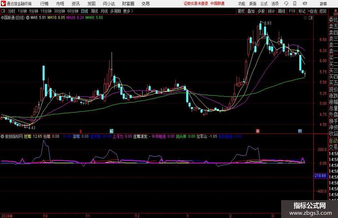Click the MA60: 5.60 value
This screenshot has height=218, width=338.
94,18
